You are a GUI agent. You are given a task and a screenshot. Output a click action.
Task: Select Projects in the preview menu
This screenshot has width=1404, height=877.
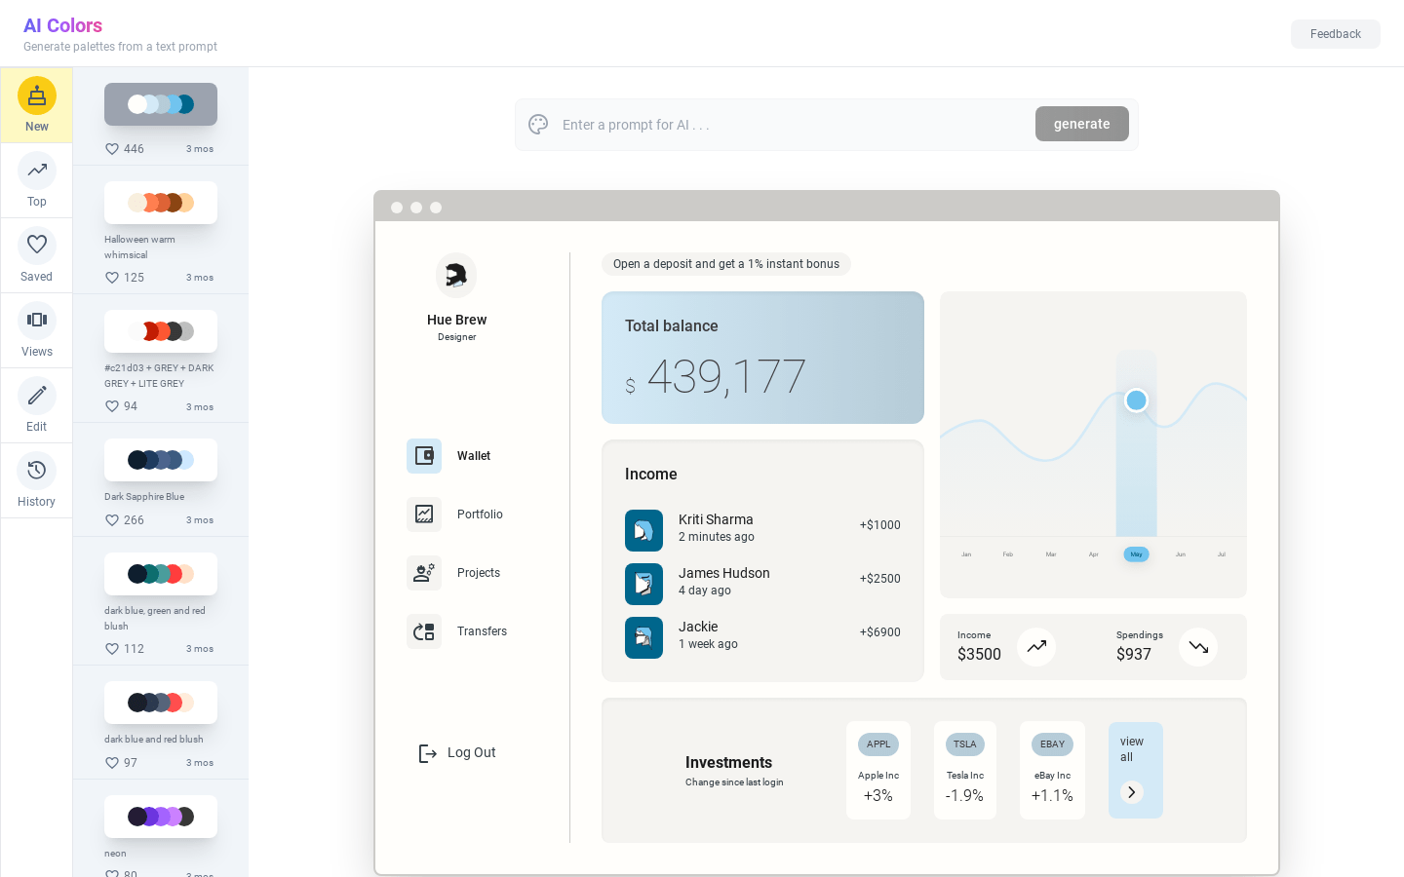478,573
